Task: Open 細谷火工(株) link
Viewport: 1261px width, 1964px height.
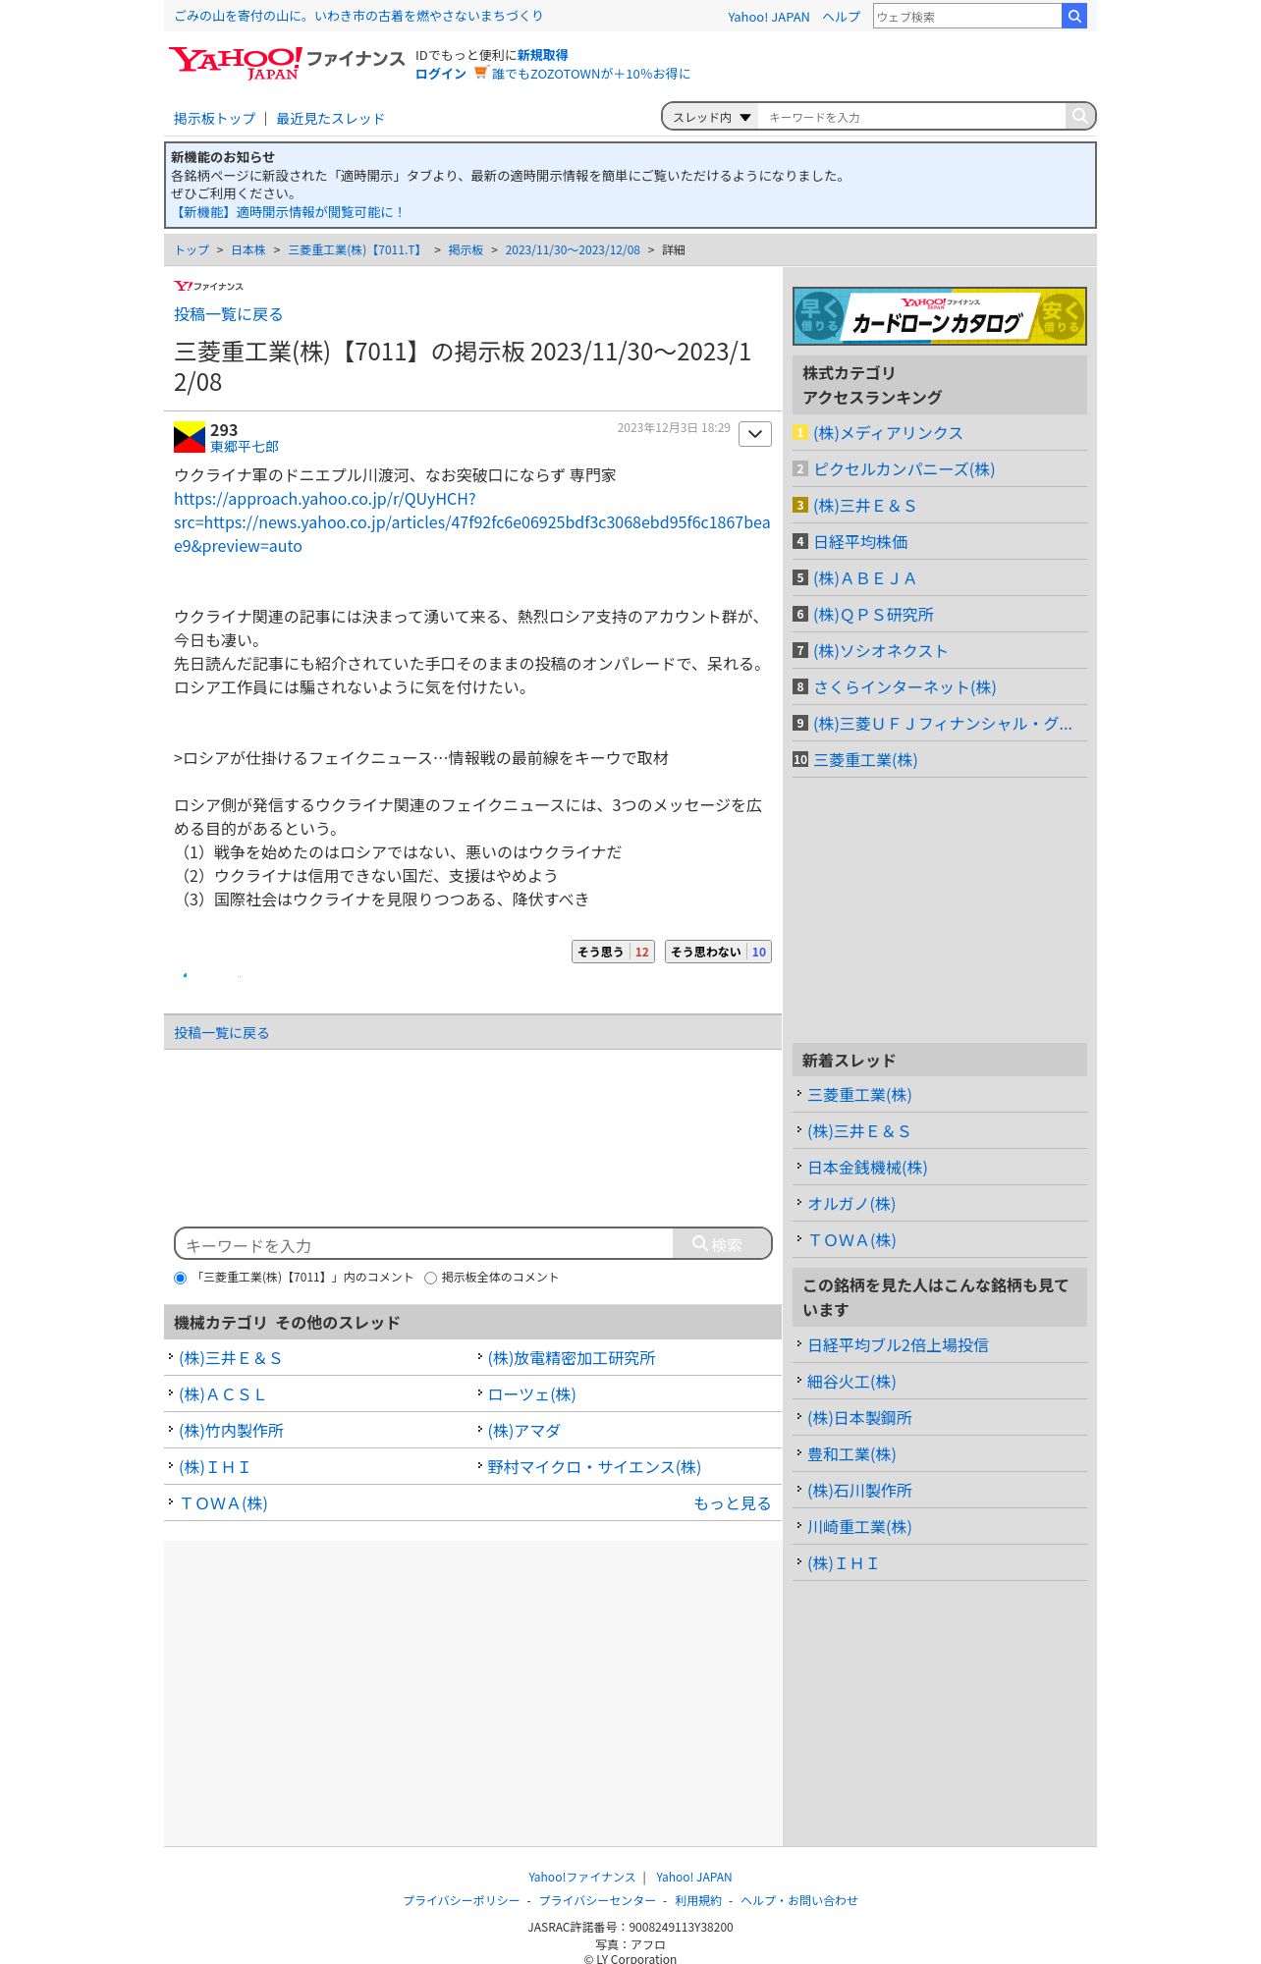Action: click(x=851, y=1382)
